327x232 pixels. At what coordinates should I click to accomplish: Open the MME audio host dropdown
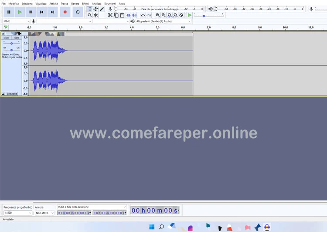[x=17, y=21]
